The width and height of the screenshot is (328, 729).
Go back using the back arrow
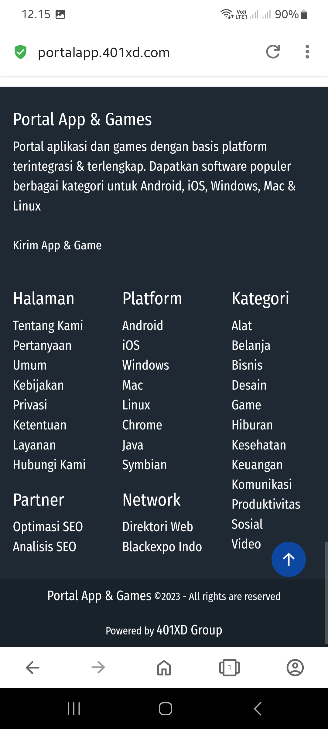32,668
